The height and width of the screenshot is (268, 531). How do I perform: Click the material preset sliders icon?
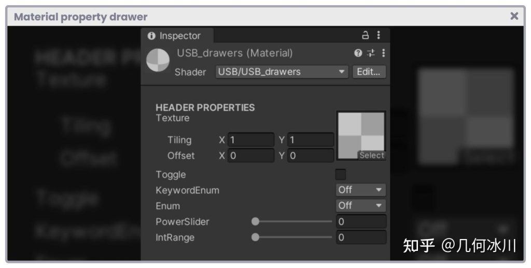click(371, 53)
